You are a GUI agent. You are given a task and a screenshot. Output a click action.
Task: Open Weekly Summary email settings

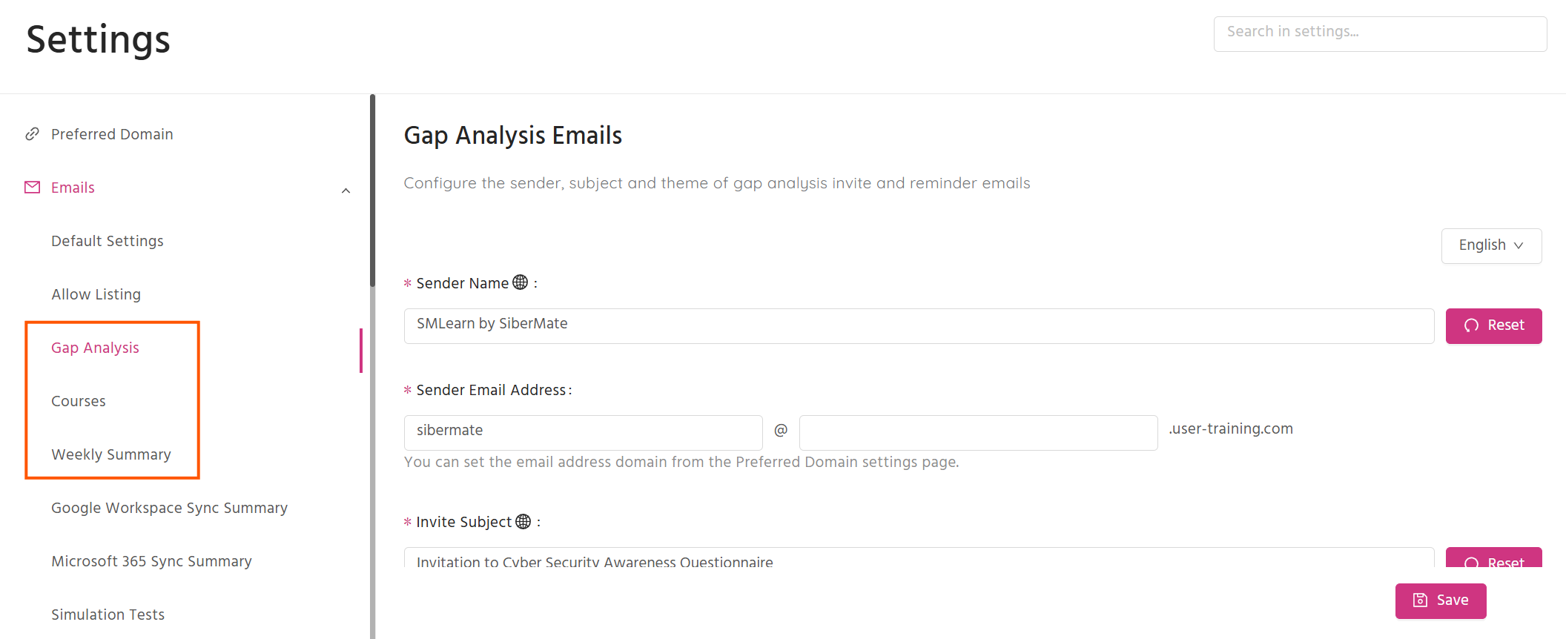click(111, 454)
